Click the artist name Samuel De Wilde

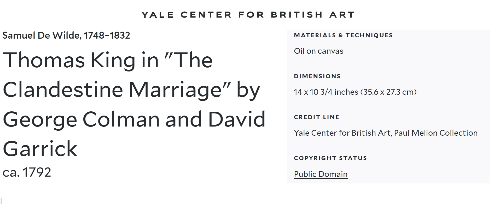tap(42, 35)
